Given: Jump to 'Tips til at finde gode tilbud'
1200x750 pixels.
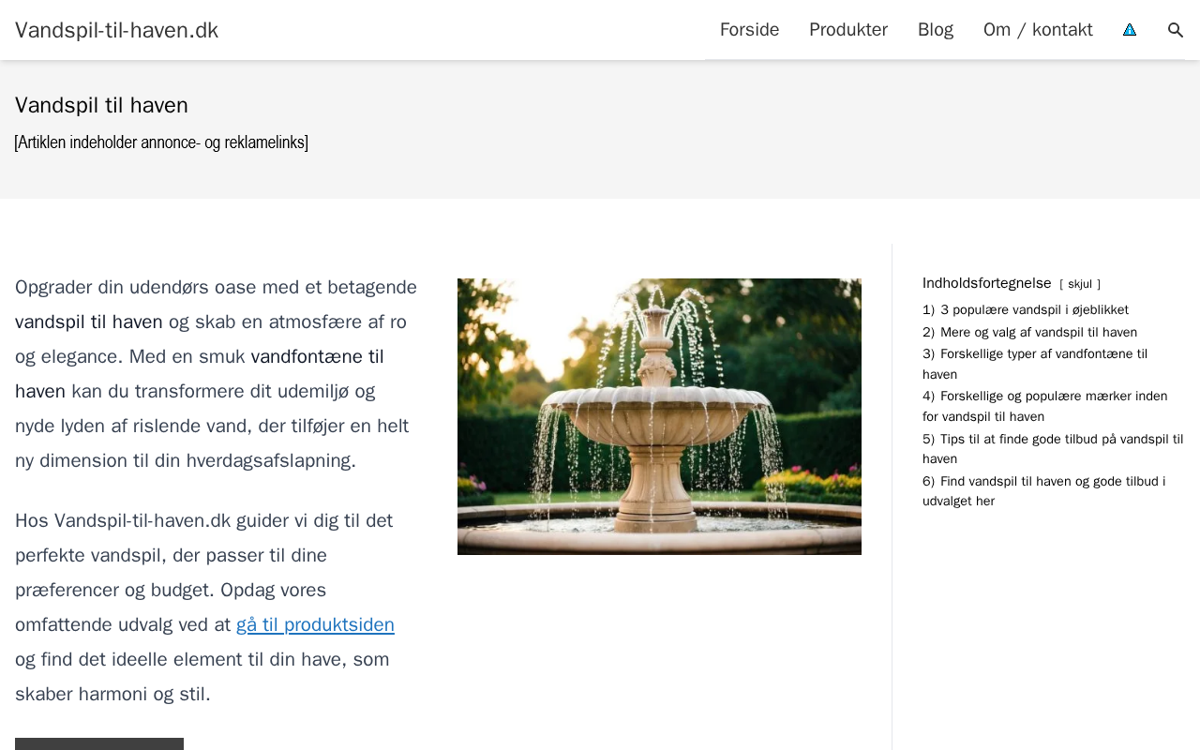Looking at the screenshot, I should pos(1053,448).
